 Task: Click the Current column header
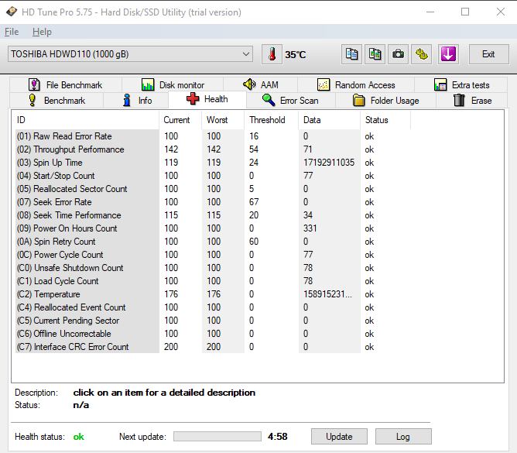pyautogui.click(x=180, y=120)
